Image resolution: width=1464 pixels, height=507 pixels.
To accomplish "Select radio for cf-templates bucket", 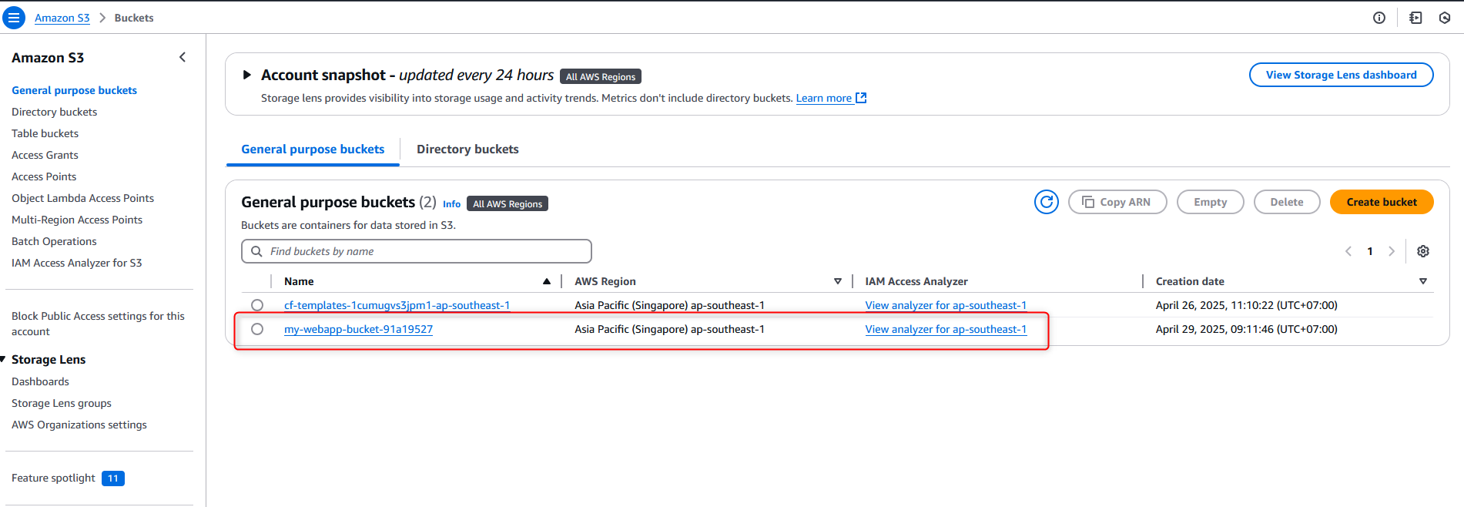I will 257,305.
